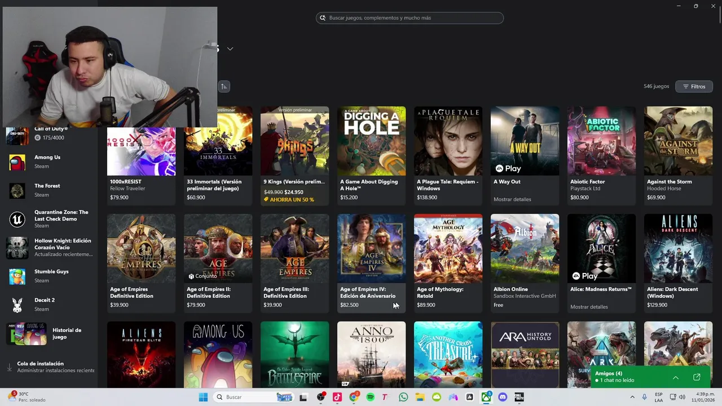
Task: Pop out the friends chat panel
Action: tap(697, 377)
